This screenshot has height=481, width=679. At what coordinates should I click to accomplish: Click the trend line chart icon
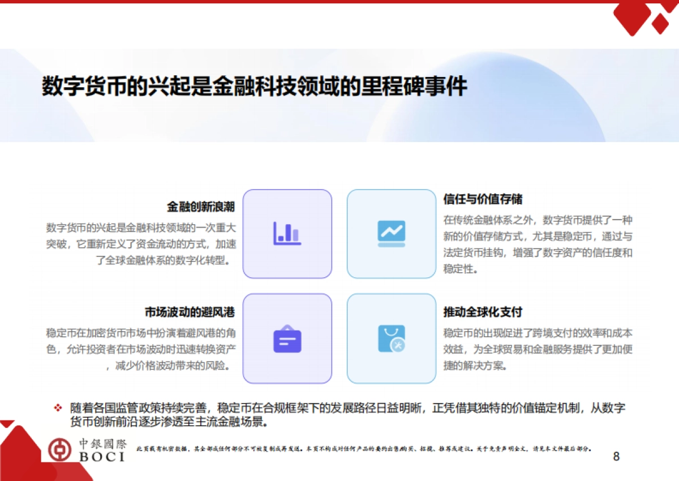click(391, 233)
